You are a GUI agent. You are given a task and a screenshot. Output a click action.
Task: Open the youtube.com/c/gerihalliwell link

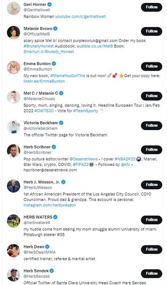pyautogui.click(x=80, y=16)
